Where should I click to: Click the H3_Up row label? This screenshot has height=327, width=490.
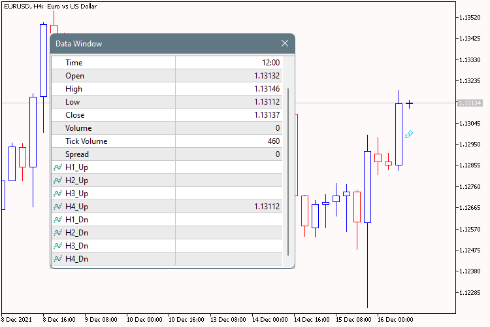(76, 194)
